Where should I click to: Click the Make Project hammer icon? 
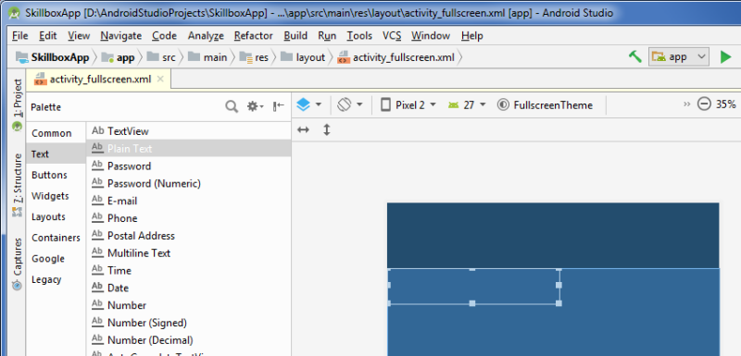point(634,57)
